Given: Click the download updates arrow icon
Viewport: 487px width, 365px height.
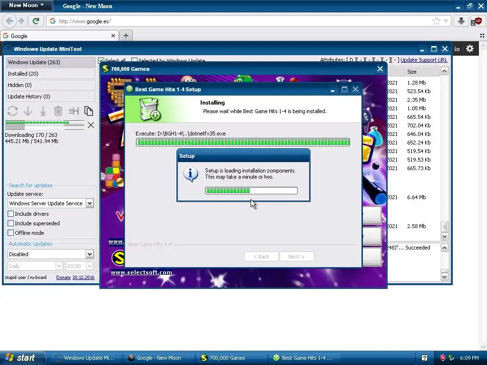Looking at the screenshot, I should (x=28, y=111).
